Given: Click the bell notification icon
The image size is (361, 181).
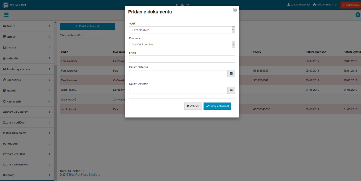Looking at the screenshot, I should pyautogui.click(x=177, y=5).
